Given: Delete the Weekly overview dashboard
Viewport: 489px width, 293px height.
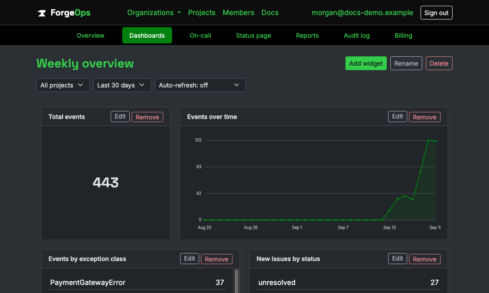Looking at the screenshot, I should (439, 63).
